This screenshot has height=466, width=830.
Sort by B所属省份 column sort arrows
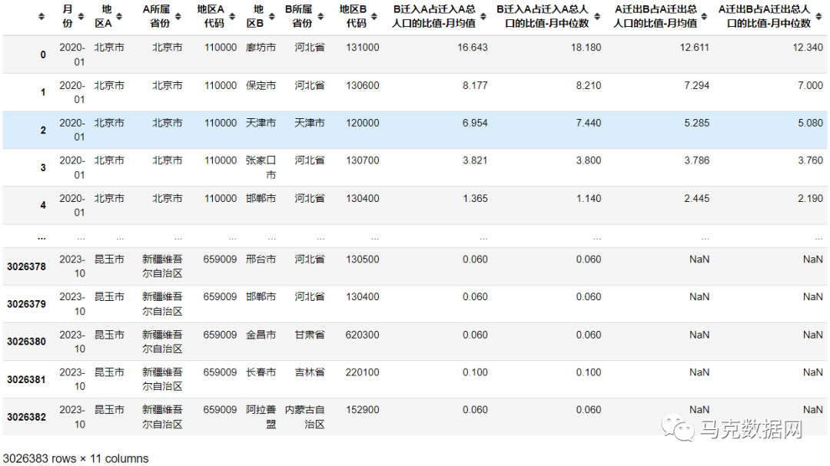click(x=320, y=16)
